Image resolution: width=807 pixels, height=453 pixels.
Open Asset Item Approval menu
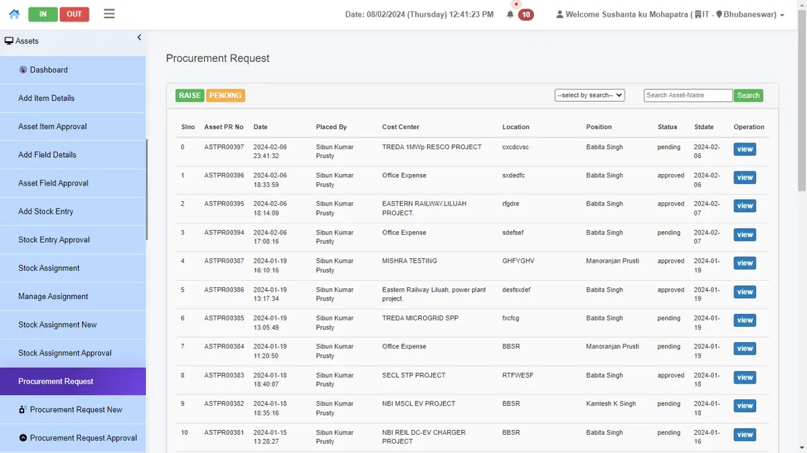coord(73,126)
